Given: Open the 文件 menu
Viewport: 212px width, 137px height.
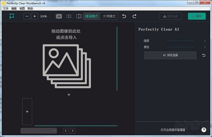Looking at the screenshot, I should click(6, 9).
